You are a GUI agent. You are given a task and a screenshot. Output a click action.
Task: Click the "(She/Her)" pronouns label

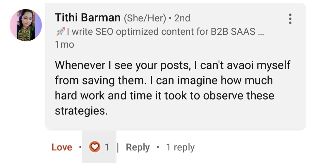pos(145,18)
